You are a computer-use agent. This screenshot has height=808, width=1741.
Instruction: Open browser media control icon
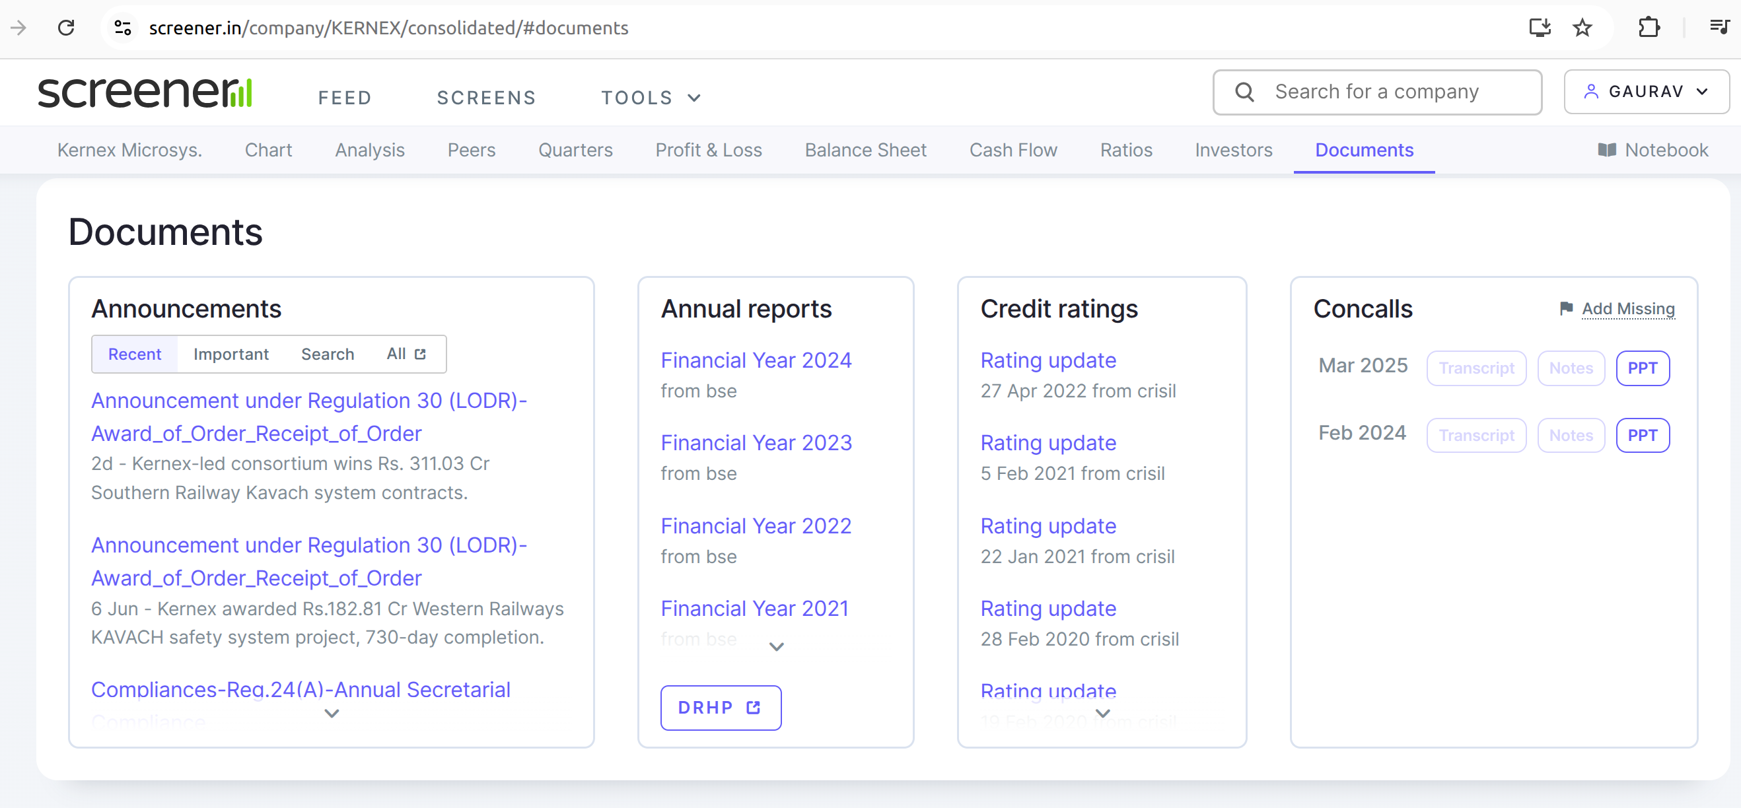(x=1719, y=28)
